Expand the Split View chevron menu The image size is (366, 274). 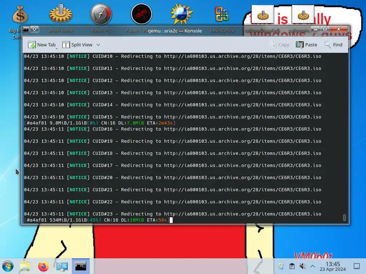(98, 45)
